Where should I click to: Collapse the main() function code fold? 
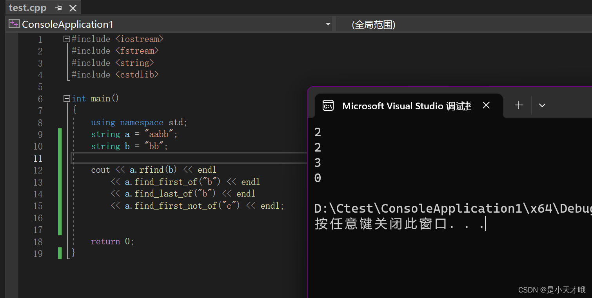pyautogui.click(x=66, y=98)
